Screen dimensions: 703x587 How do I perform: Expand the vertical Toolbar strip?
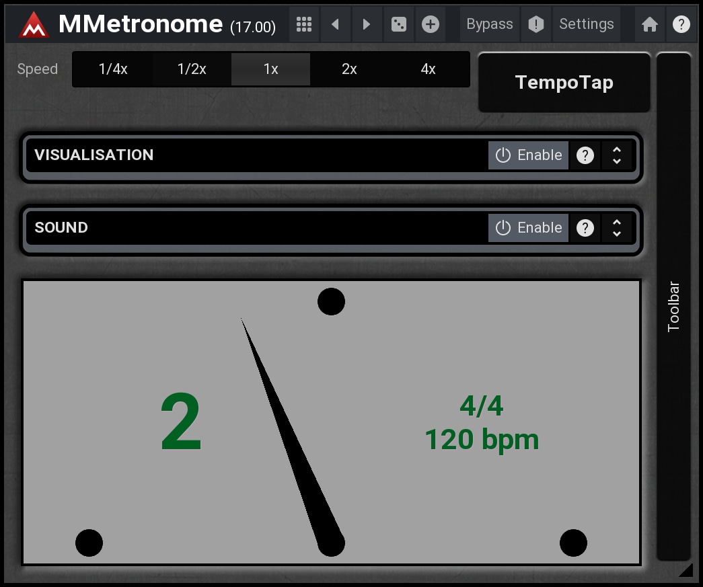click(x=674, y=306)
